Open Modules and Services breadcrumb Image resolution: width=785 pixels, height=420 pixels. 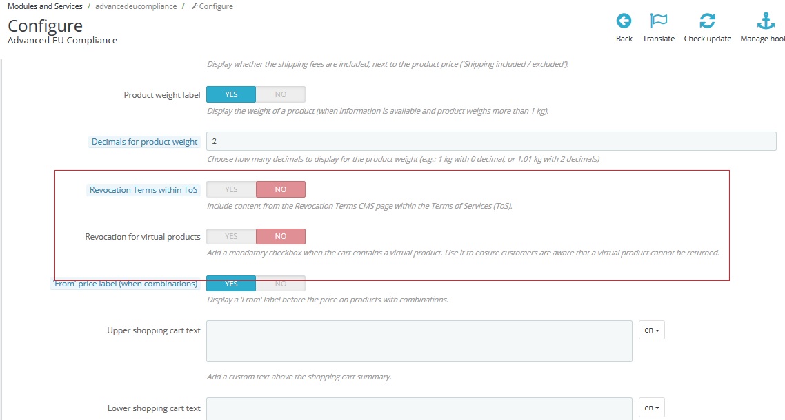point(45,6)
